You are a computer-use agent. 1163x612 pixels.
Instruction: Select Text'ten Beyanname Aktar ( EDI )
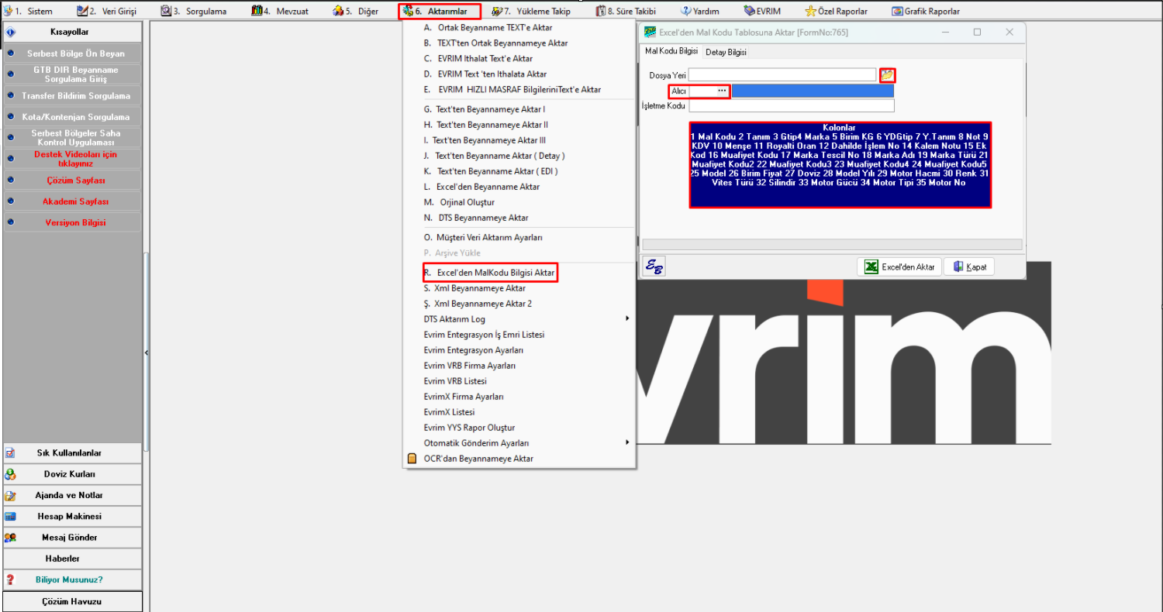click(x=519, y=171)
